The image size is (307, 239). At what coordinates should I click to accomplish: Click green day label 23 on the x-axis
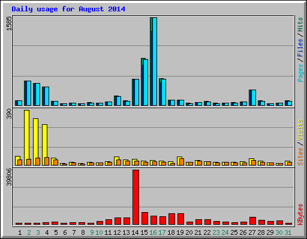pyautogui.click(x=216, y=232)
